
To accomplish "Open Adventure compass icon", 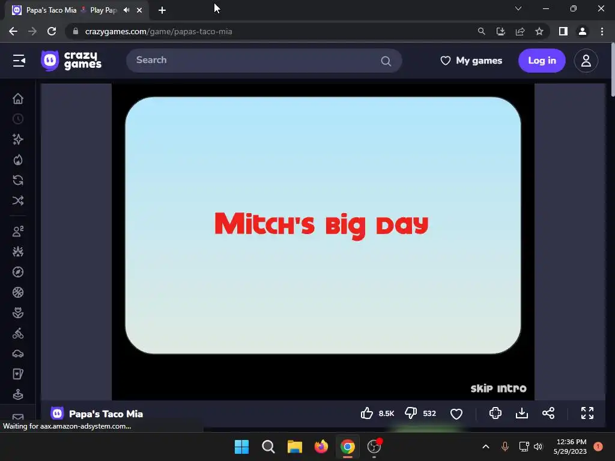I will click(x=18, y=272).
